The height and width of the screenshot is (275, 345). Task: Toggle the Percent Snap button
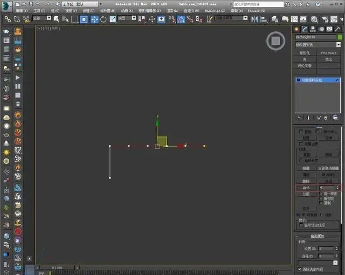tap(190, 19)
